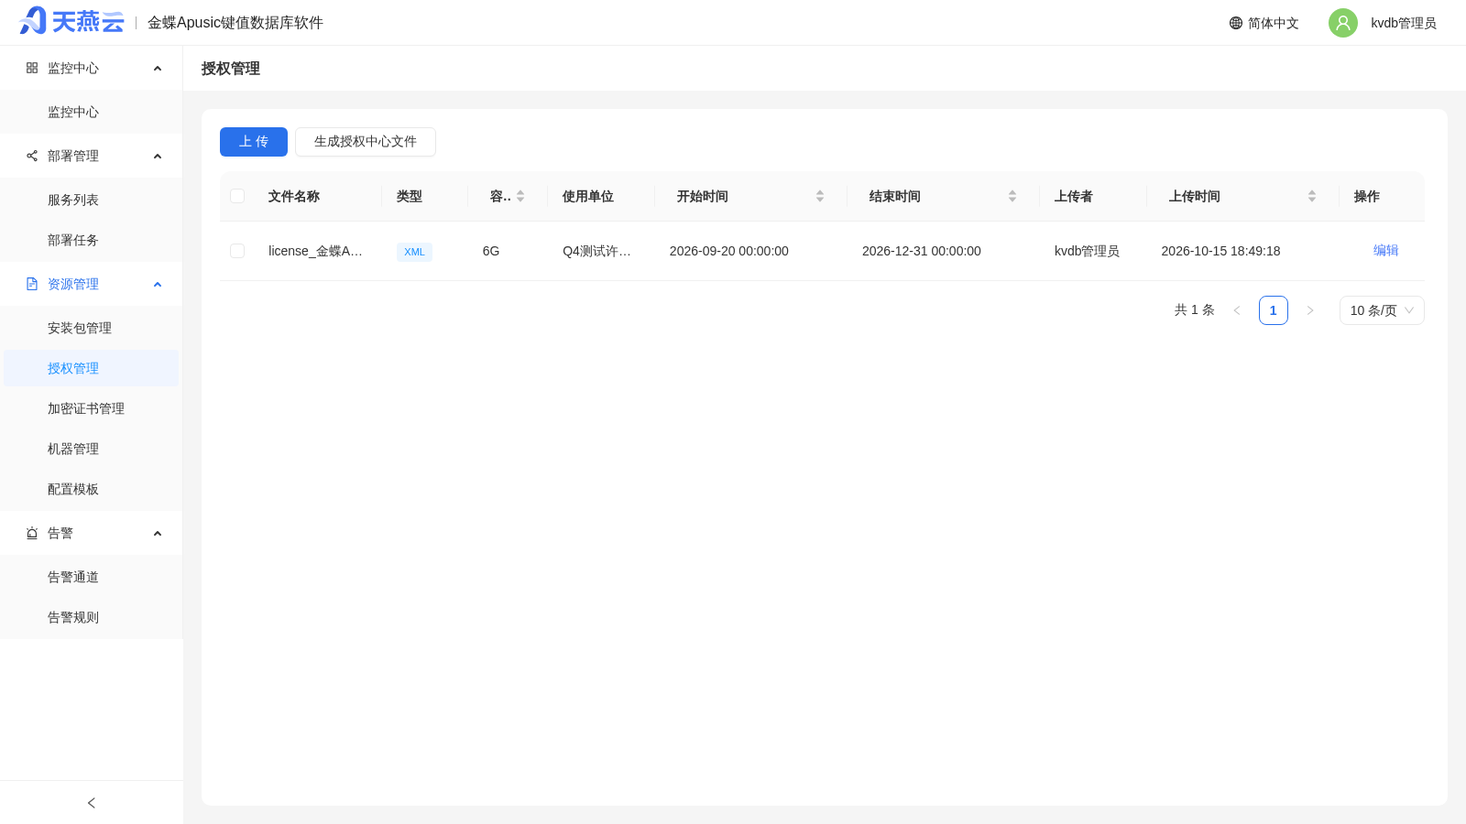Screen dimensions: 1466x824
Task: Click the 监控中心 grid icon
Action: 32,68
